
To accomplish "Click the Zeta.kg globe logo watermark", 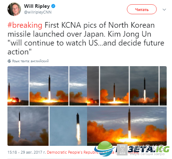I will 104,149.
